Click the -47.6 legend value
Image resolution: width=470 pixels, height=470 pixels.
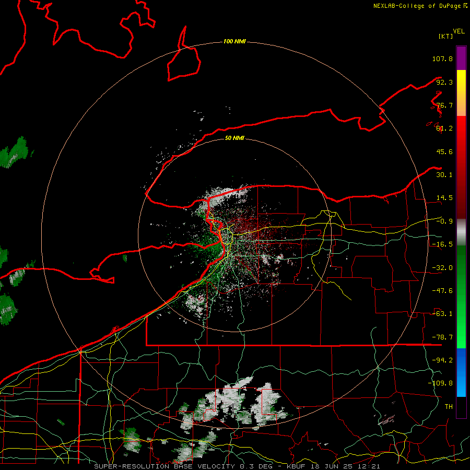click(442, 291)
